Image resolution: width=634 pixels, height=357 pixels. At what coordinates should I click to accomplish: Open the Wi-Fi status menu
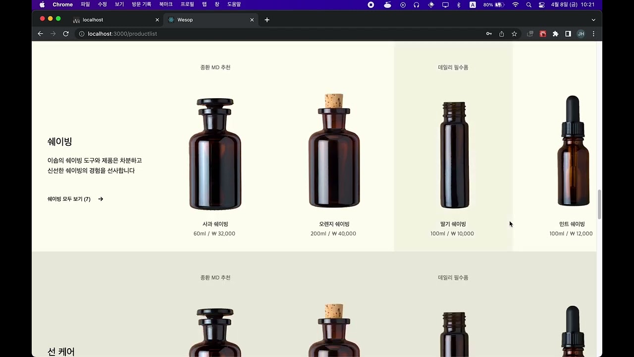[516, 5]
